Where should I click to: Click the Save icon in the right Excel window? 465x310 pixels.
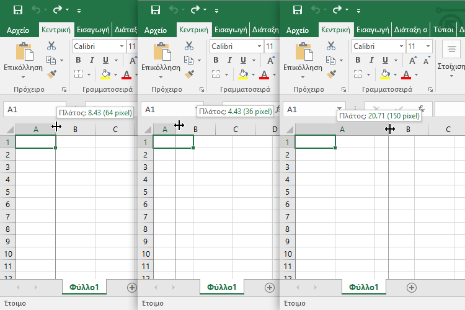tap(298, 10)
